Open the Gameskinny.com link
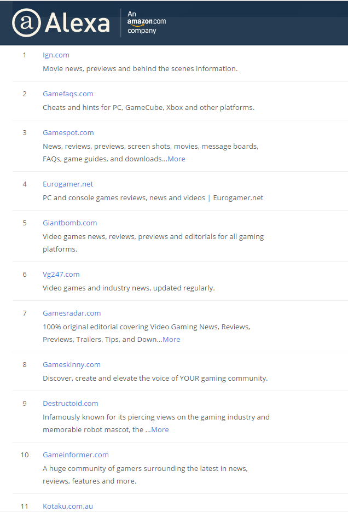 (71, 364)
